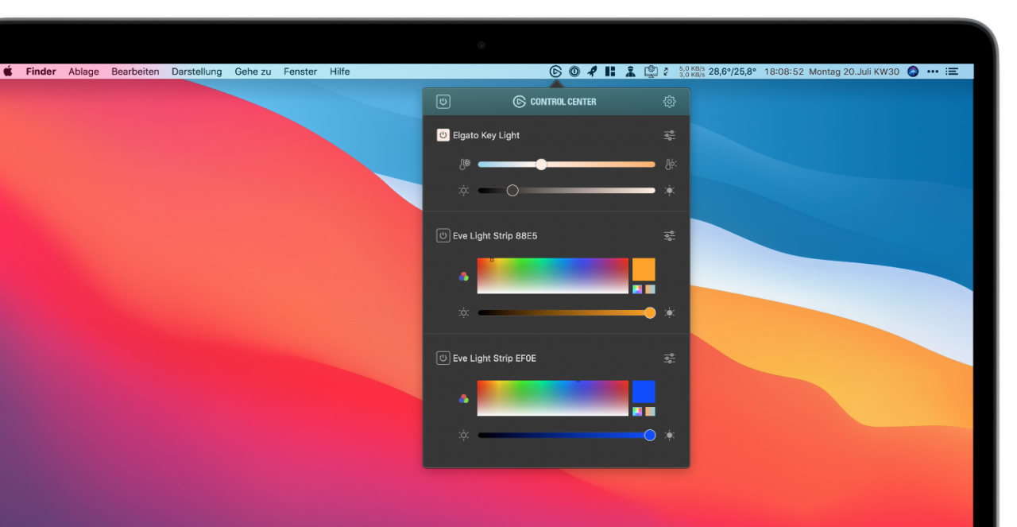Select rainbow color mode for Light Strip 88E5
Viewport: 1017px width, 527px height.
click(x=637, y=289)
